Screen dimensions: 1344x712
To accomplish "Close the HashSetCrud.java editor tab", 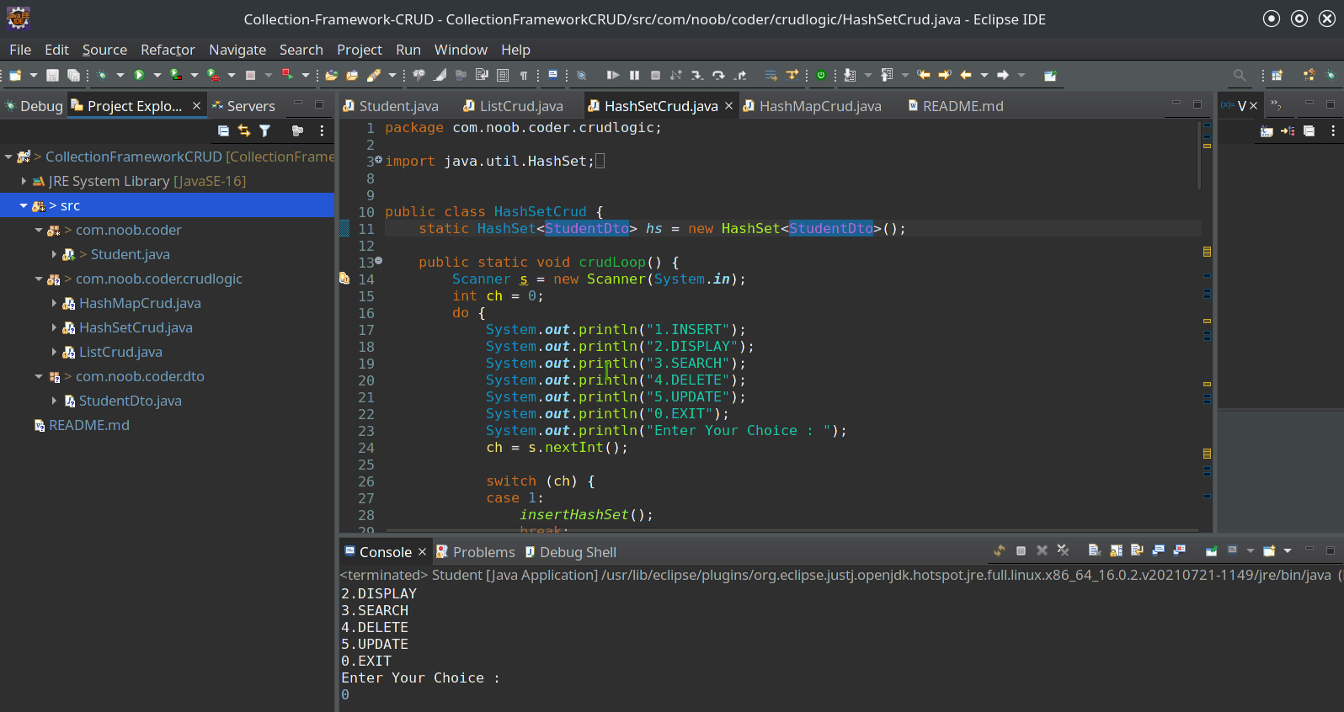I will [x=729, y=106].
